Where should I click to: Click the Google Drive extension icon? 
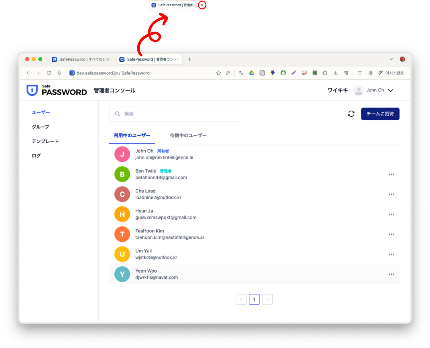[x=252, y=73]
